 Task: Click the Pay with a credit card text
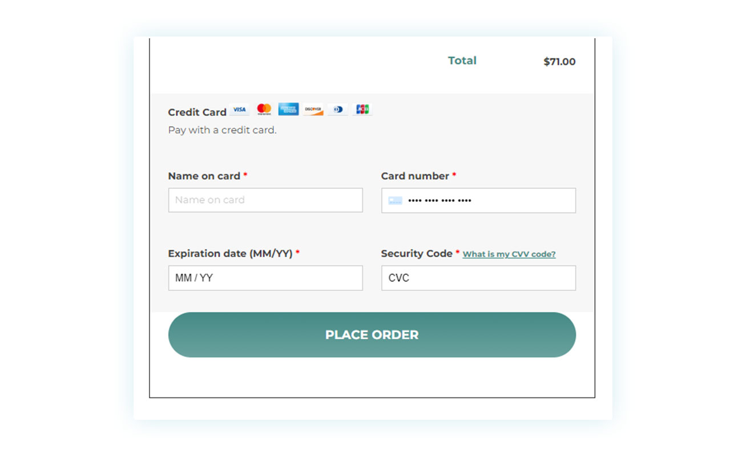pos(222,130)
